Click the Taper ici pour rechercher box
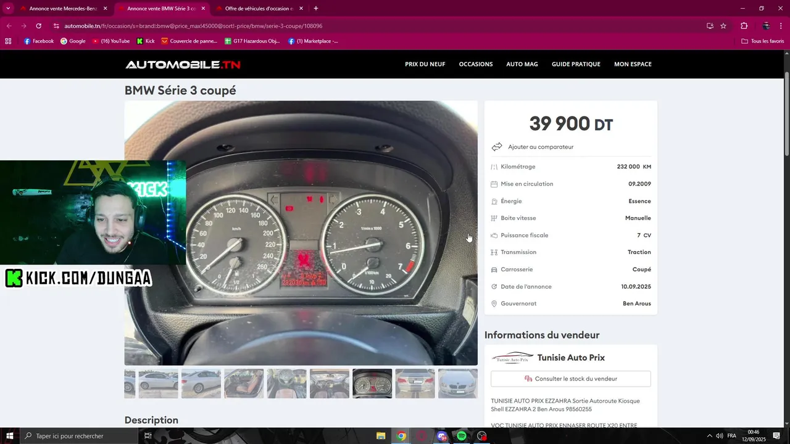 coord(78,436)
